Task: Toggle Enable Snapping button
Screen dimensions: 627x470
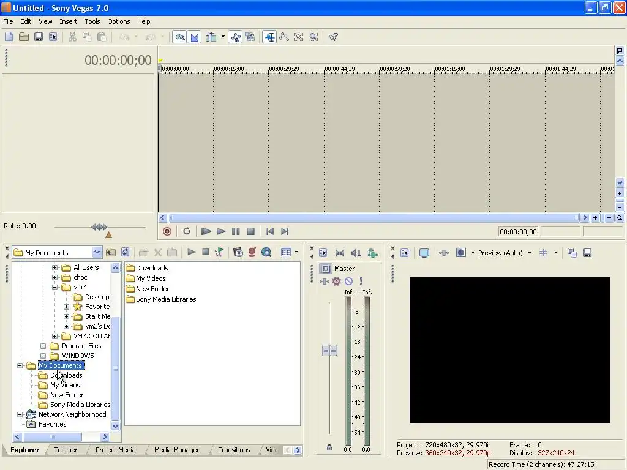Action: 179,37
